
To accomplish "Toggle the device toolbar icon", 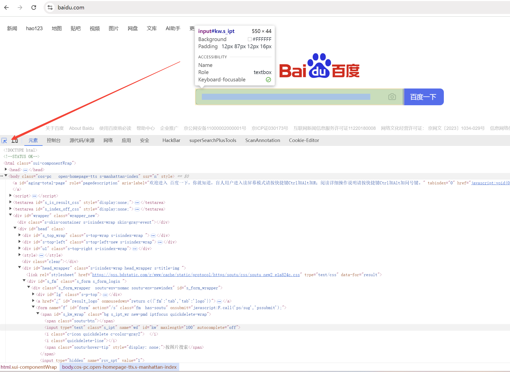I will pyautogui.click(x=15, y=140).
